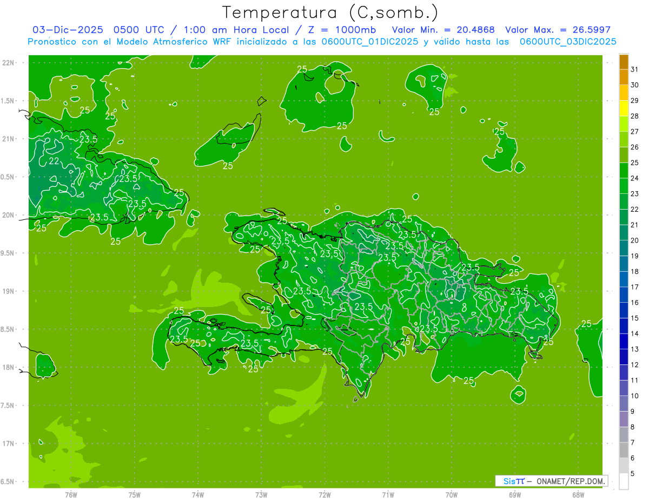Click the legend swatch between 12 and 13
This screenshot has width=649, height=502.
[624, 357]
